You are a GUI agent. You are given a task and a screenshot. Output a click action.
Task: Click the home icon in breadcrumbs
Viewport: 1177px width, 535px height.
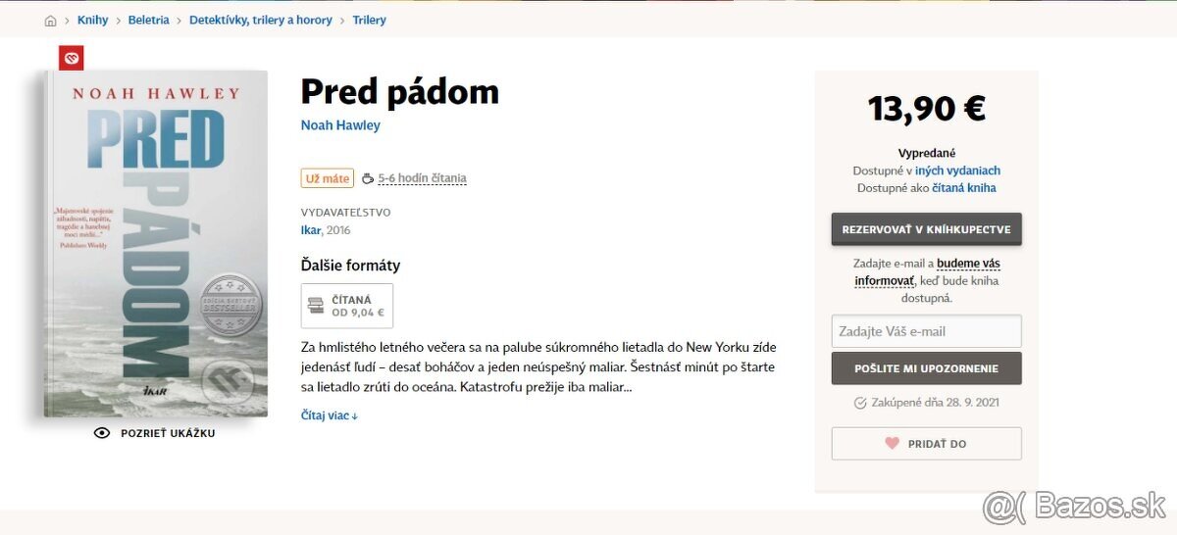(x=51, y=21)
